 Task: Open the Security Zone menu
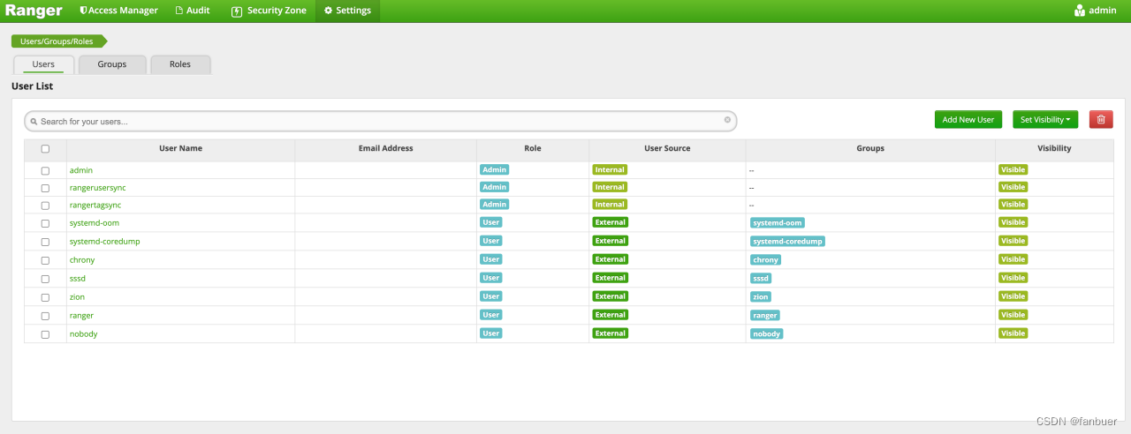(269, 11)
